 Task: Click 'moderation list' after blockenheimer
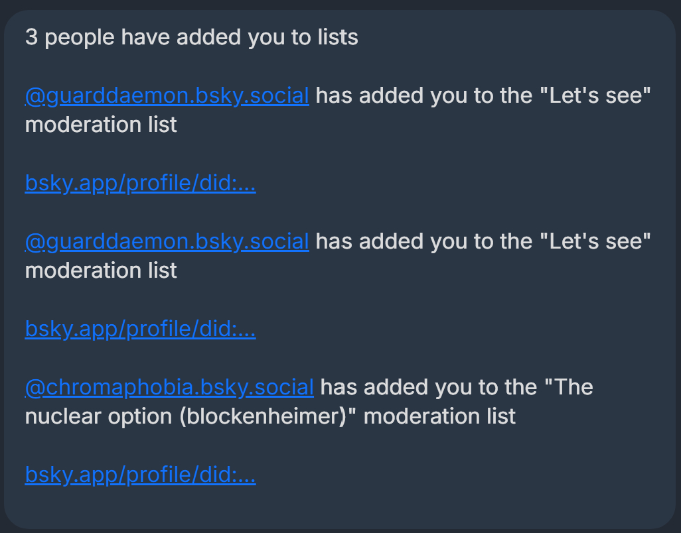point(440,416)
